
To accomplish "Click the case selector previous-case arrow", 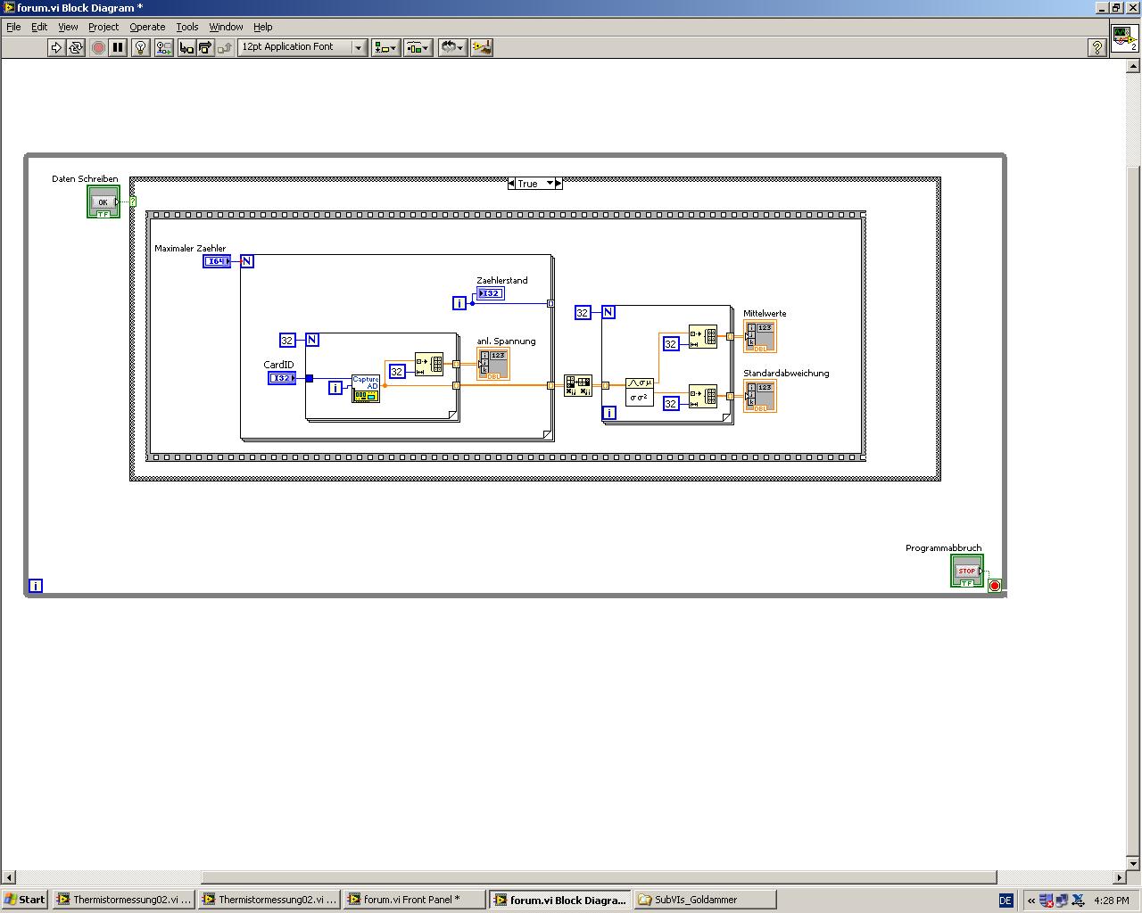I will (x=511, y=184).
